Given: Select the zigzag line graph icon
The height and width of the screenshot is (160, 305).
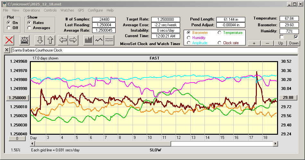Looking at the screenshot, I should (99, 40).
